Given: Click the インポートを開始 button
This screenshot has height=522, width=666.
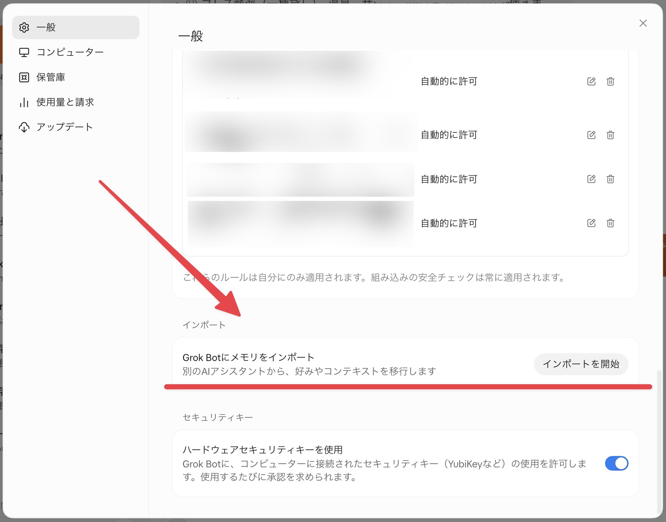Looking at the screenshot, I should pos(581,364).
